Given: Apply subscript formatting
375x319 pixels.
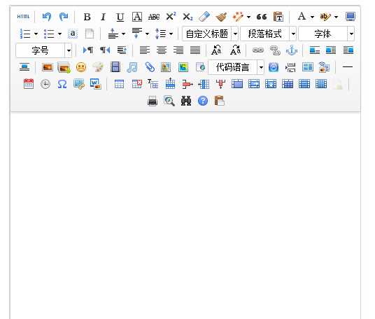Looking at the screenshot, I should [x=187, y=17].
